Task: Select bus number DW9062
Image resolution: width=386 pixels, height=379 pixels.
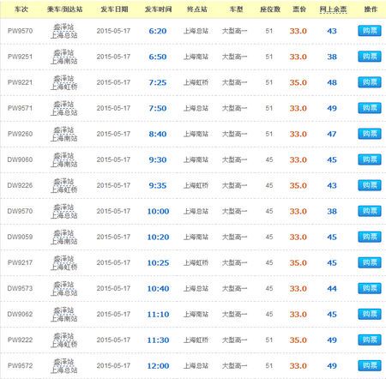Action: tap(20, 314)
